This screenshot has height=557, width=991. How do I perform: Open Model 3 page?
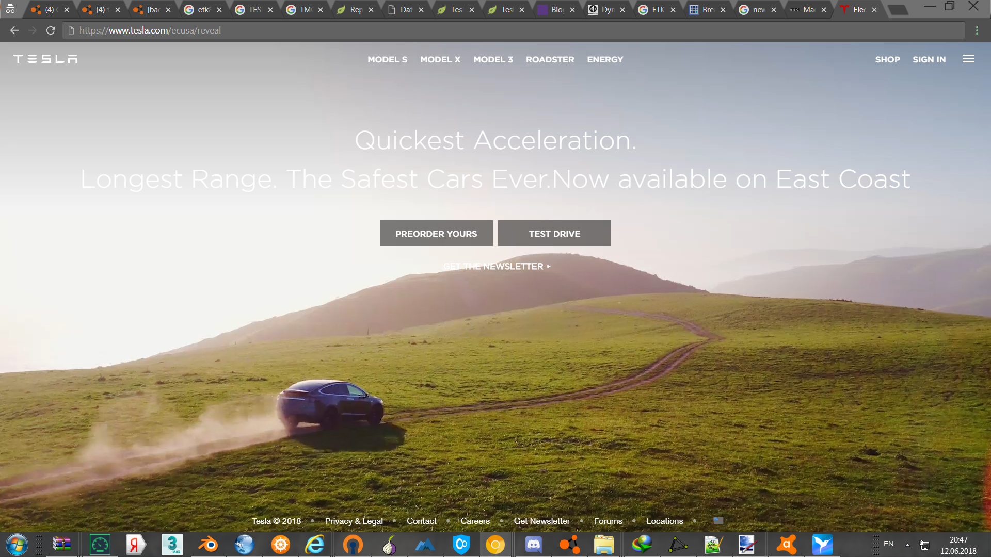tap(493, 59)
